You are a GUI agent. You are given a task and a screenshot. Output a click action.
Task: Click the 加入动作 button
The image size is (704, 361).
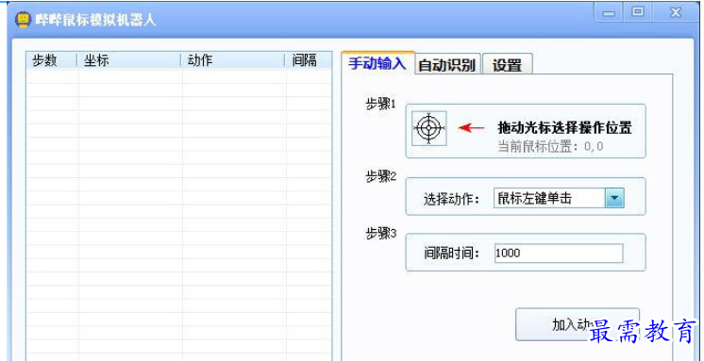577,324
